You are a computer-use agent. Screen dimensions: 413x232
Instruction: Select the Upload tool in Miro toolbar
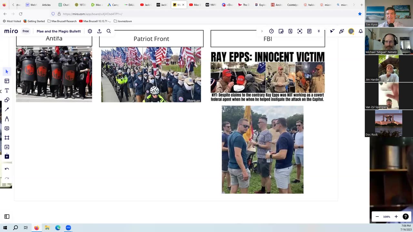click(x=7, y=147)
